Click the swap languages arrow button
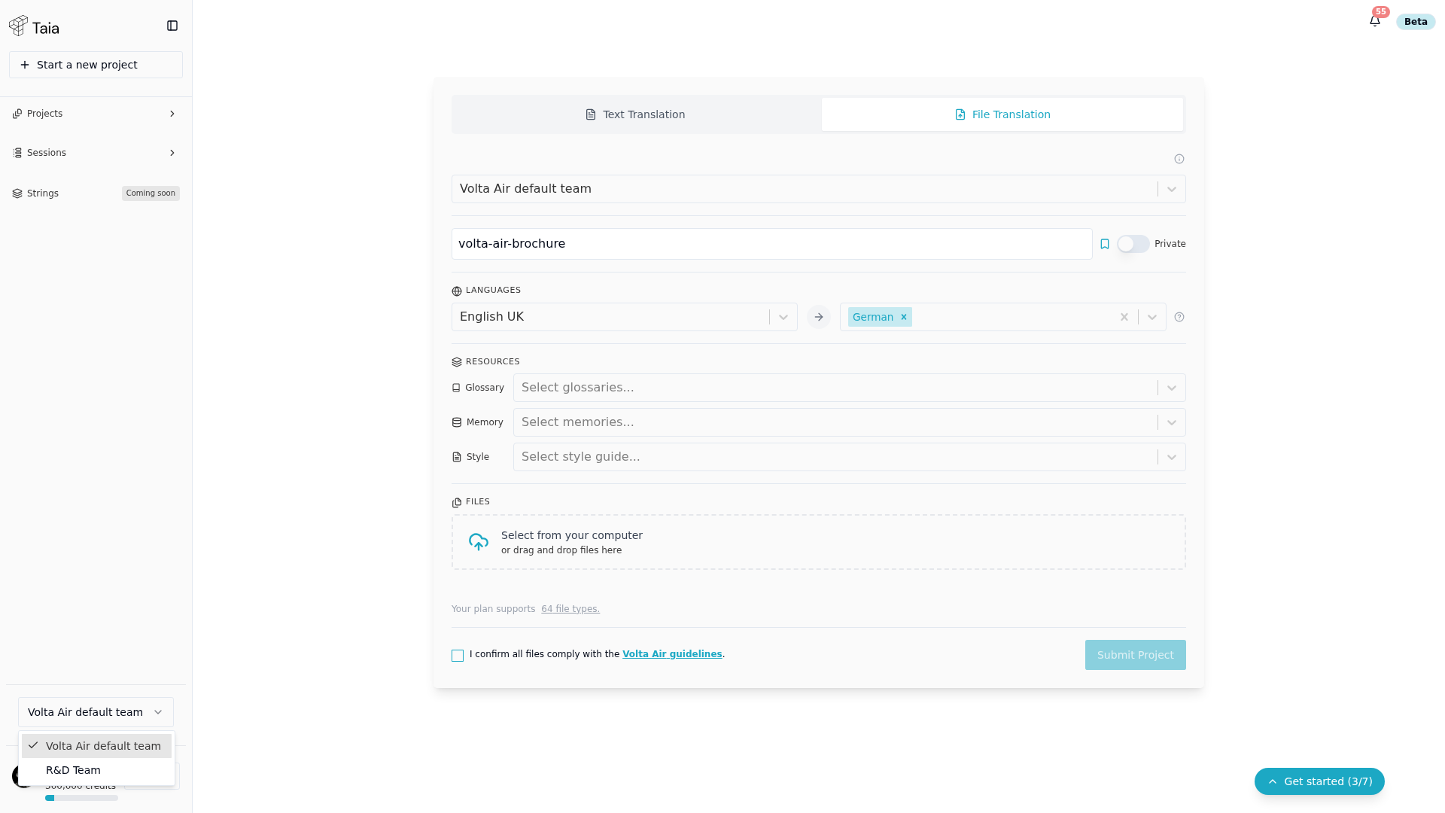The image size is (1445, 813). [x=819, y=317]
